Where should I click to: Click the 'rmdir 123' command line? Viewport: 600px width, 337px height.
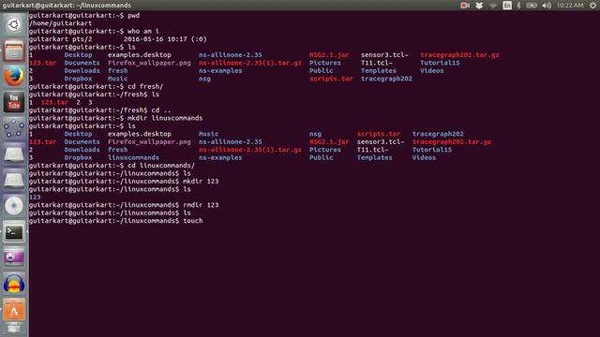[124, 205]
